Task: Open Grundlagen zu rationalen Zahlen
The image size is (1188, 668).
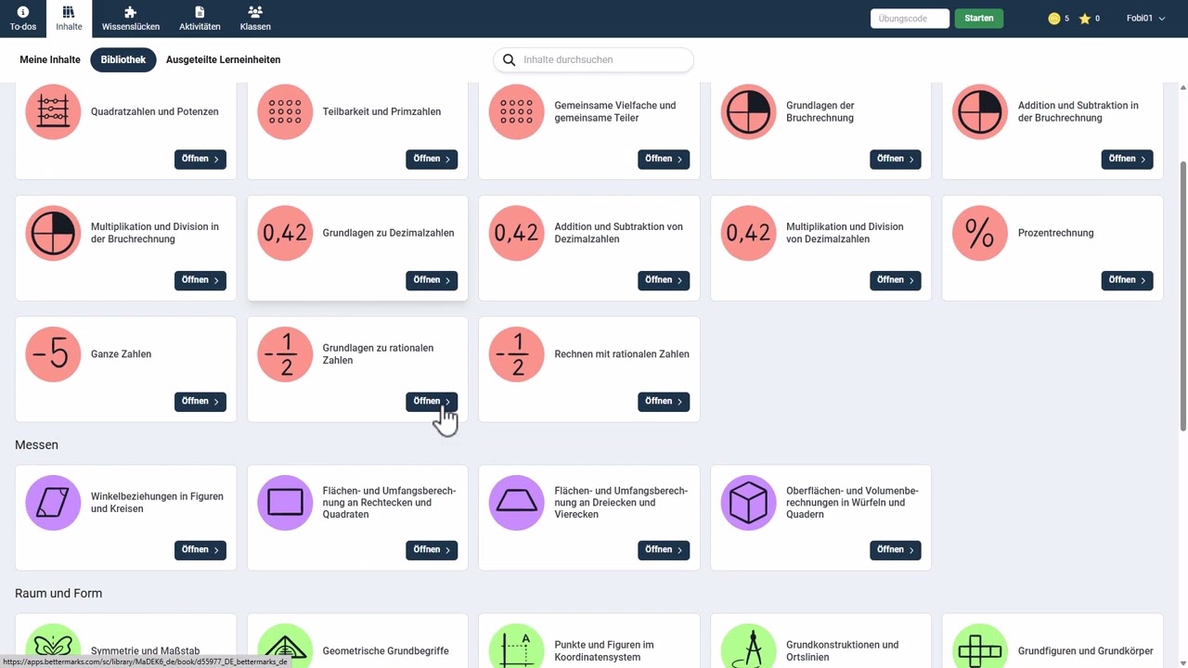Action: (432, 402)
